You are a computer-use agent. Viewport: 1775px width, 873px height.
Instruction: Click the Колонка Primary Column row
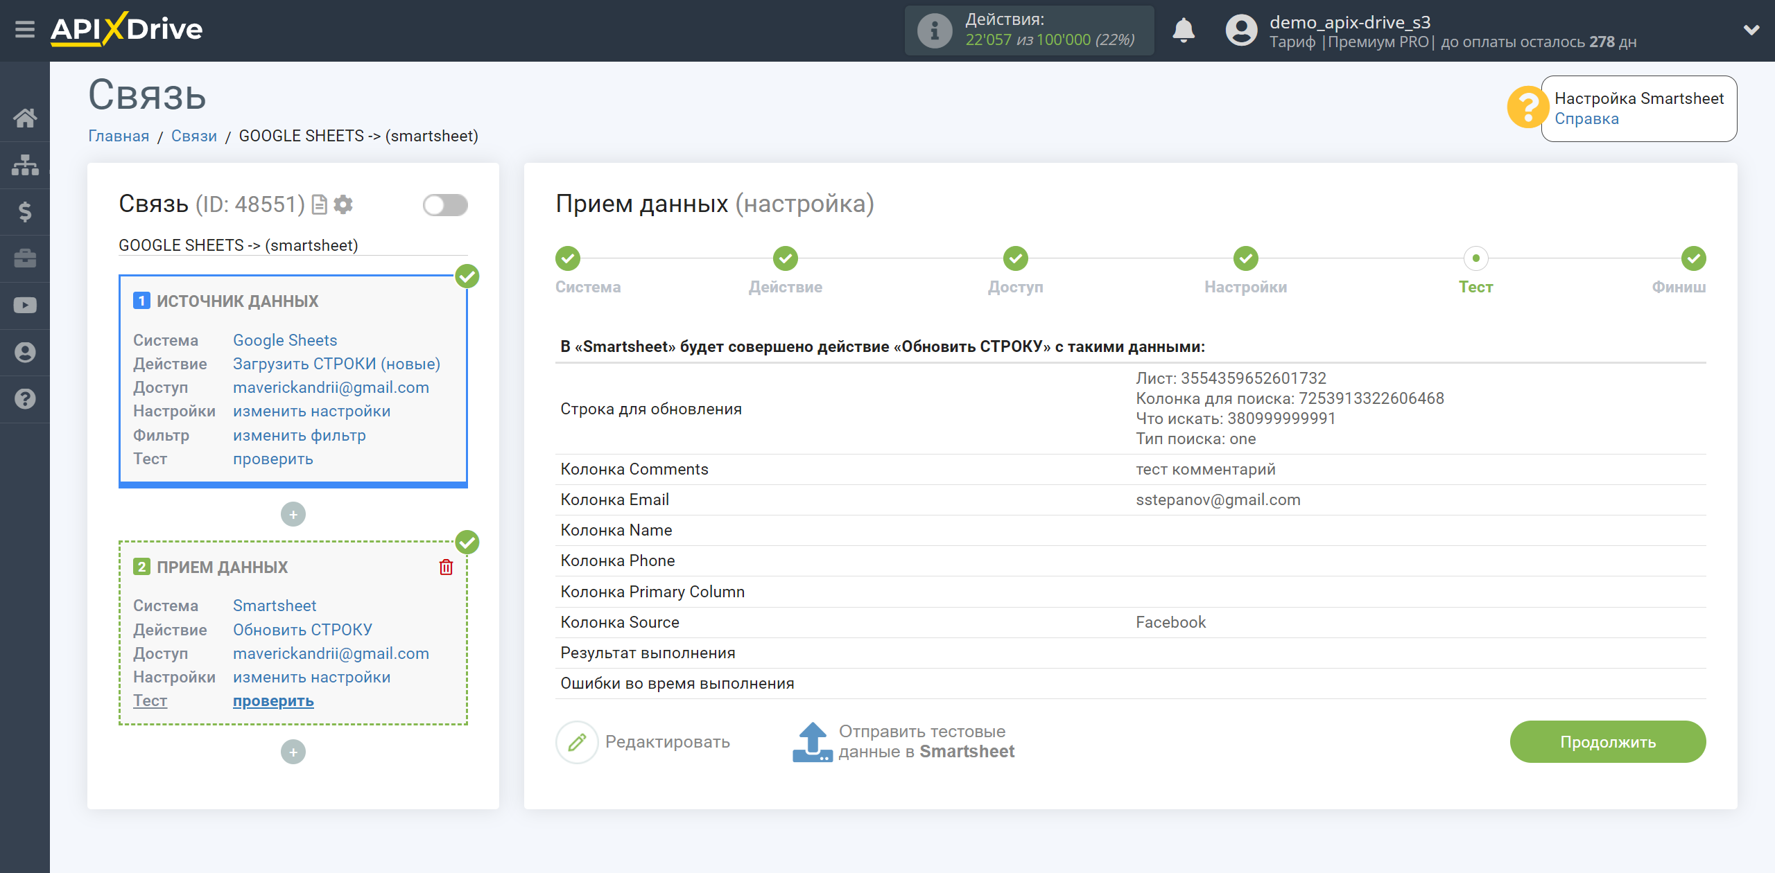[x=1130, y=592]
